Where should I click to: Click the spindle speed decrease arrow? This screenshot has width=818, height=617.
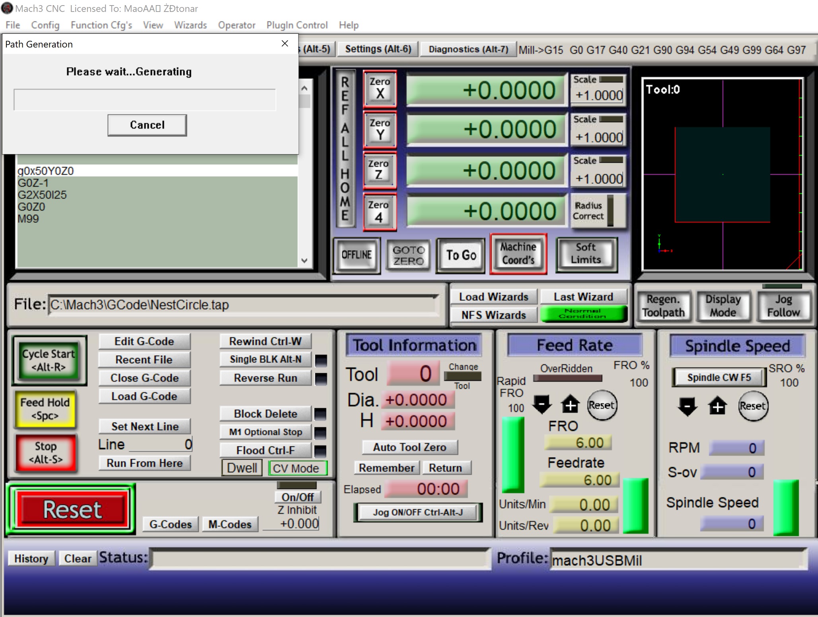[687, 406]
